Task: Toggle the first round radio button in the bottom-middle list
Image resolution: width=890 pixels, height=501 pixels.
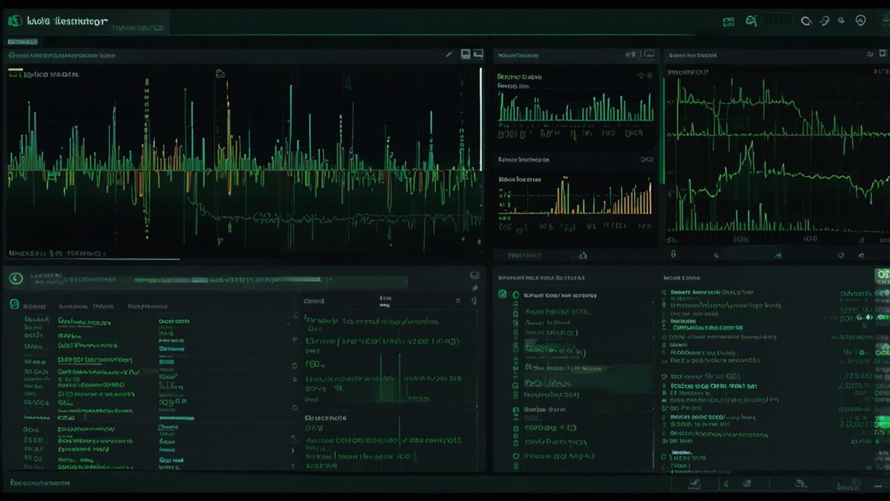Action: [515, 295]
